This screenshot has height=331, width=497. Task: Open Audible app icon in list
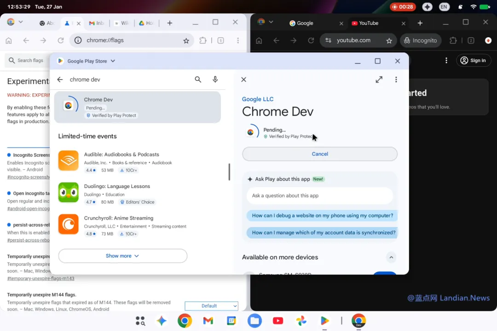69,160
